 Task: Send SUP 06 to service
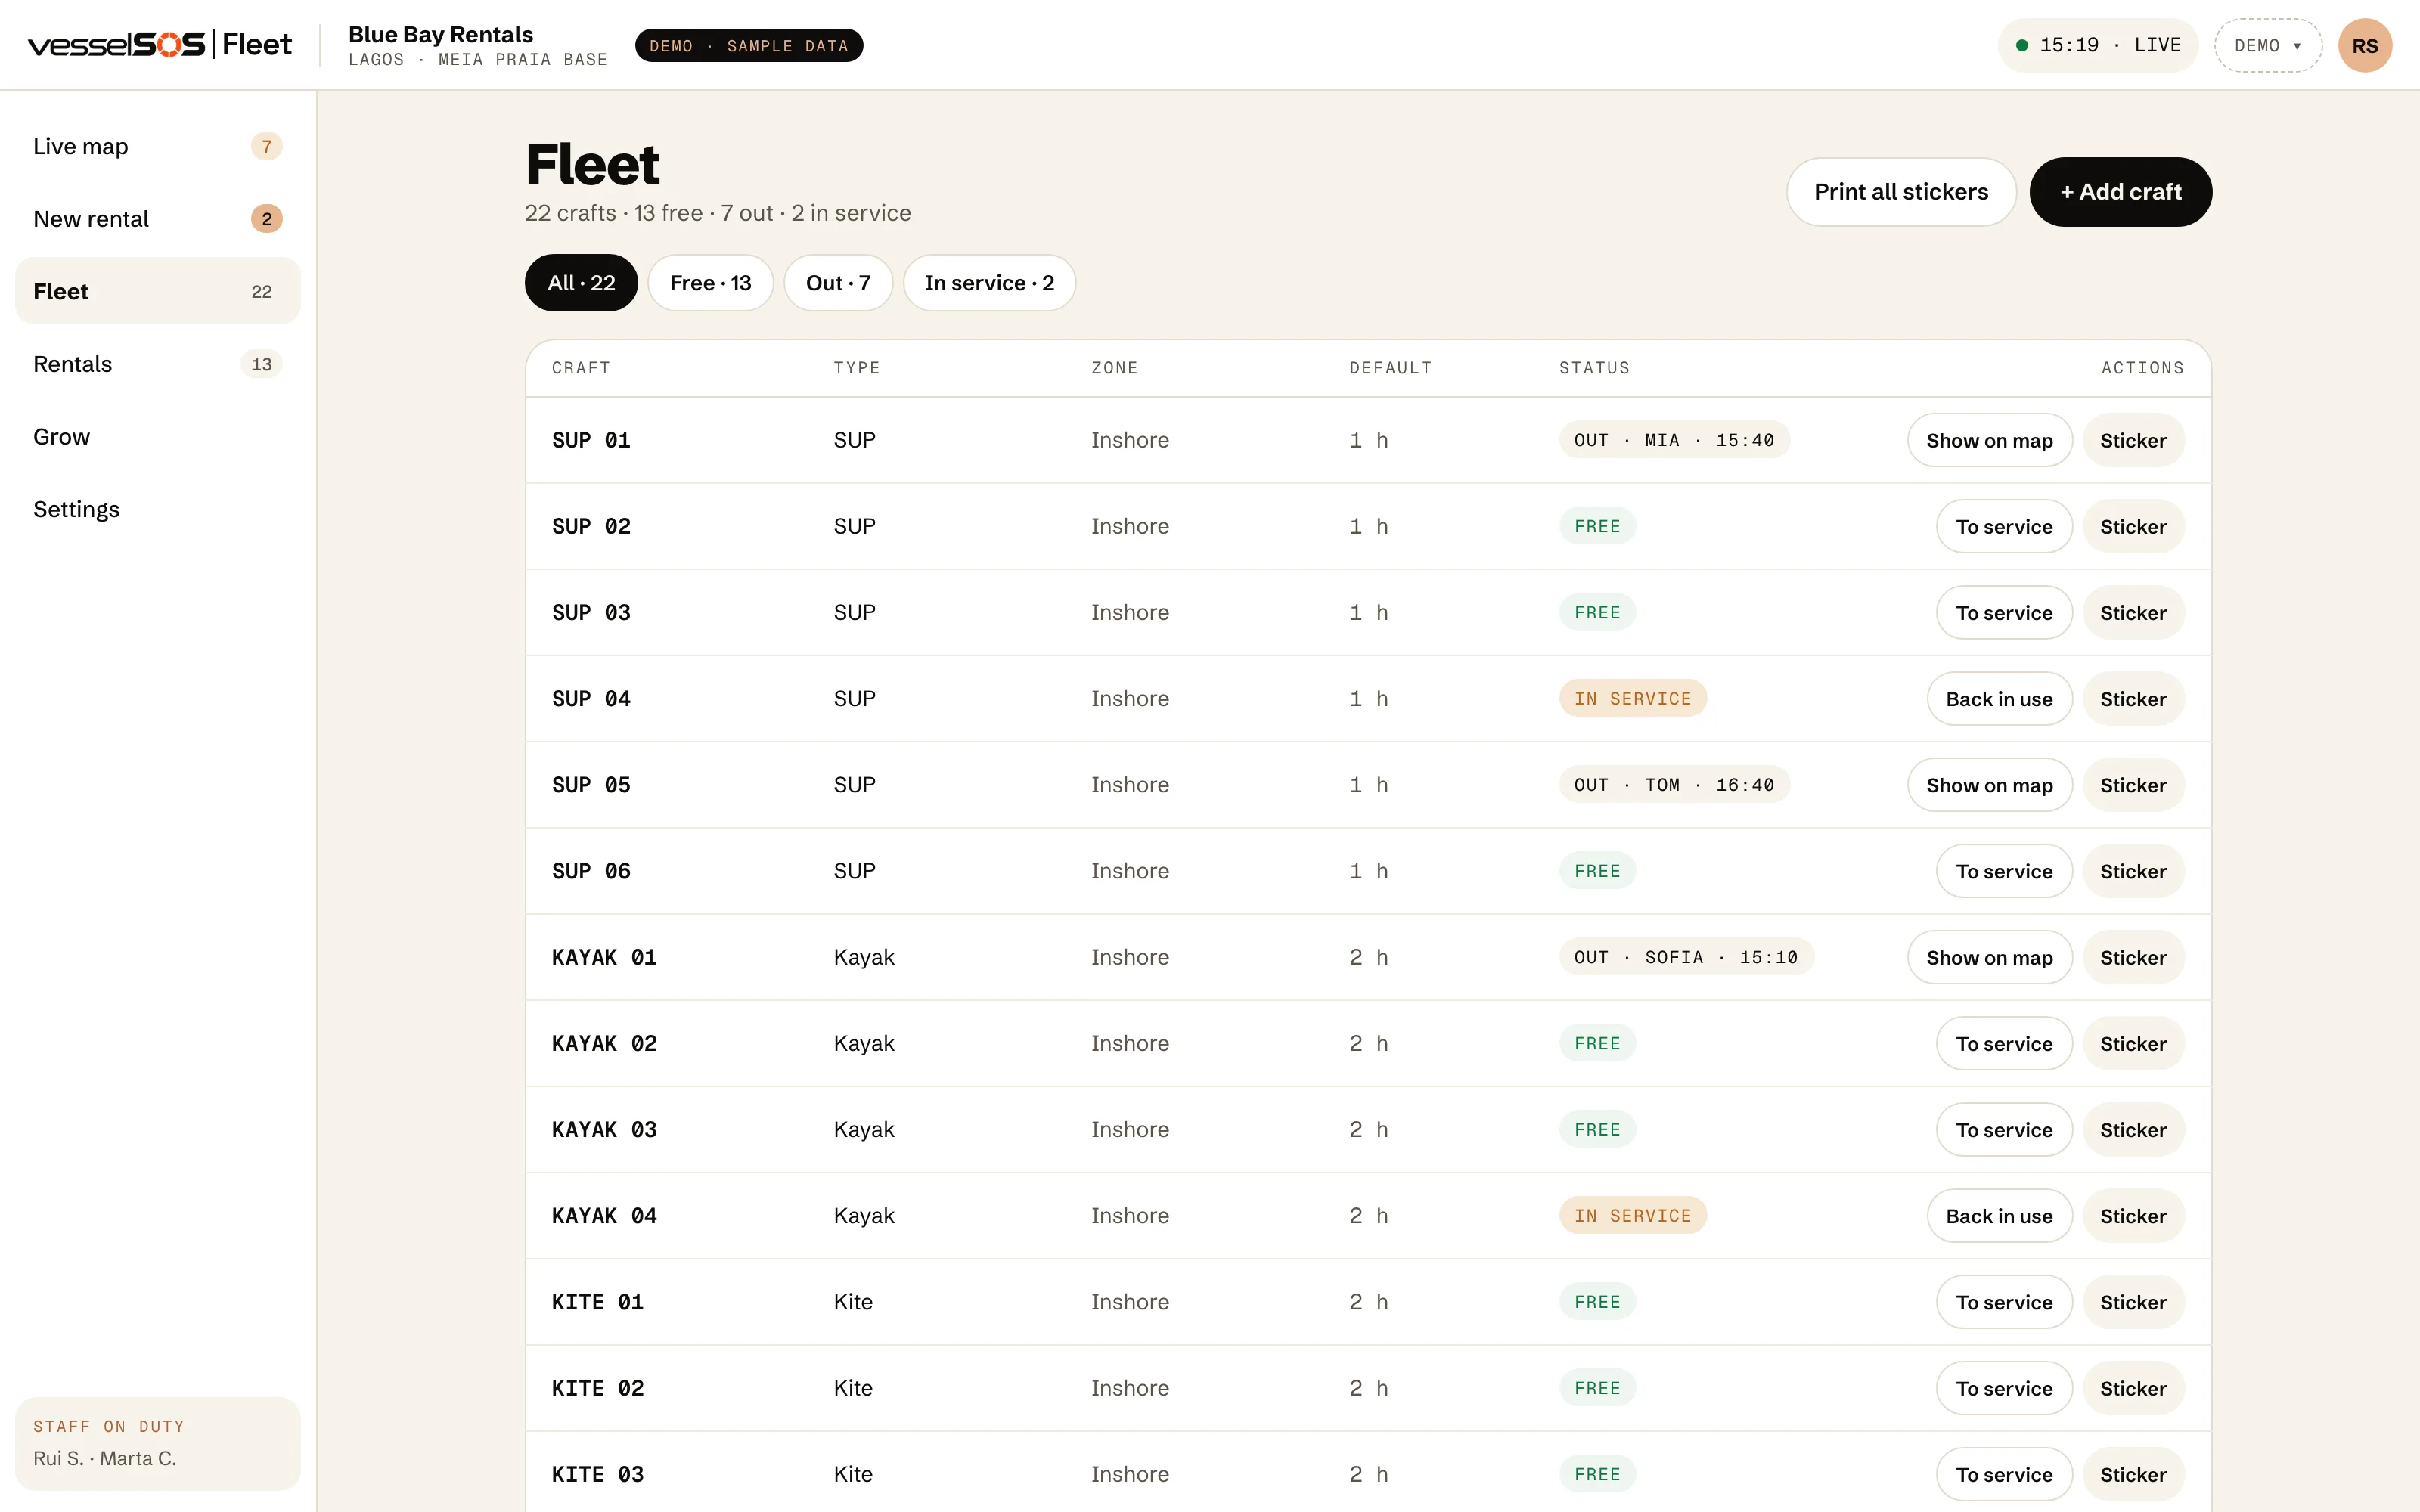2004,871
